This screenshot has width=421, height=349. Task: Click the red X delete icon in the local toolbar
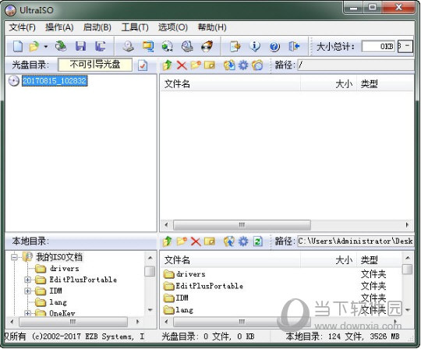(196, 241)
